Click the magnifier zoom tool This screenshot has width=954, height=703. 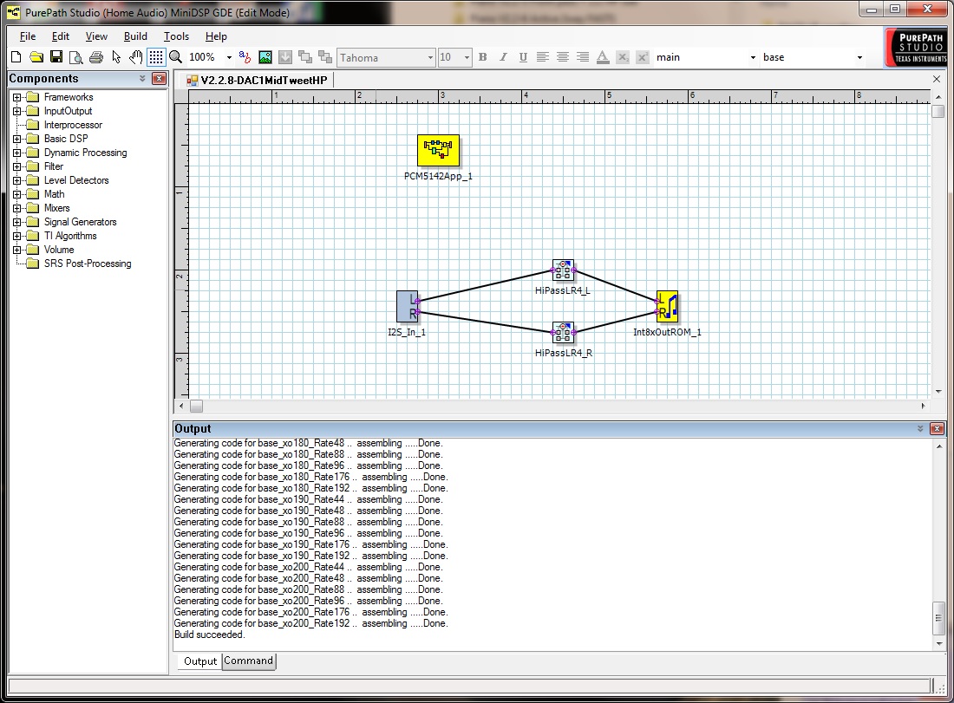pyautogui.click(x=176, y=57)
